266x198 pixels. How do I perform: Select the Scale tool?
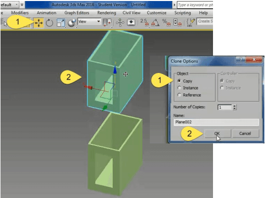(x=61, y=23)
